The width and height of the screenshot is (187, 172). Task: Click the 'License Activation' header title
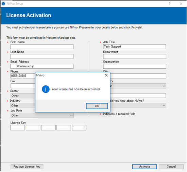click(29, 15)
